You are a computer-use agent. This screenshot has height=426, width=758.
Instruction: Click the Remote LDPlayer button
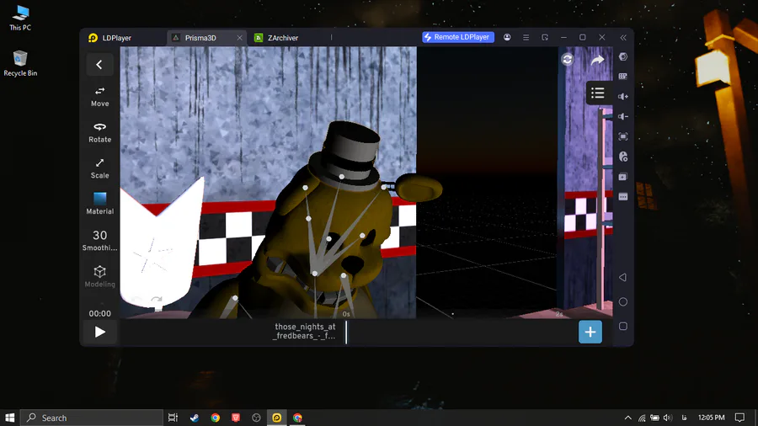458,37
